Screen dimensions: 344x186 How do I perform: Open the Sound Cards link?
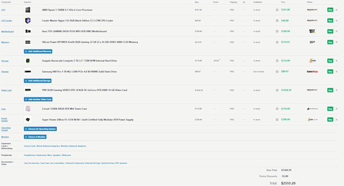point(30,146)
